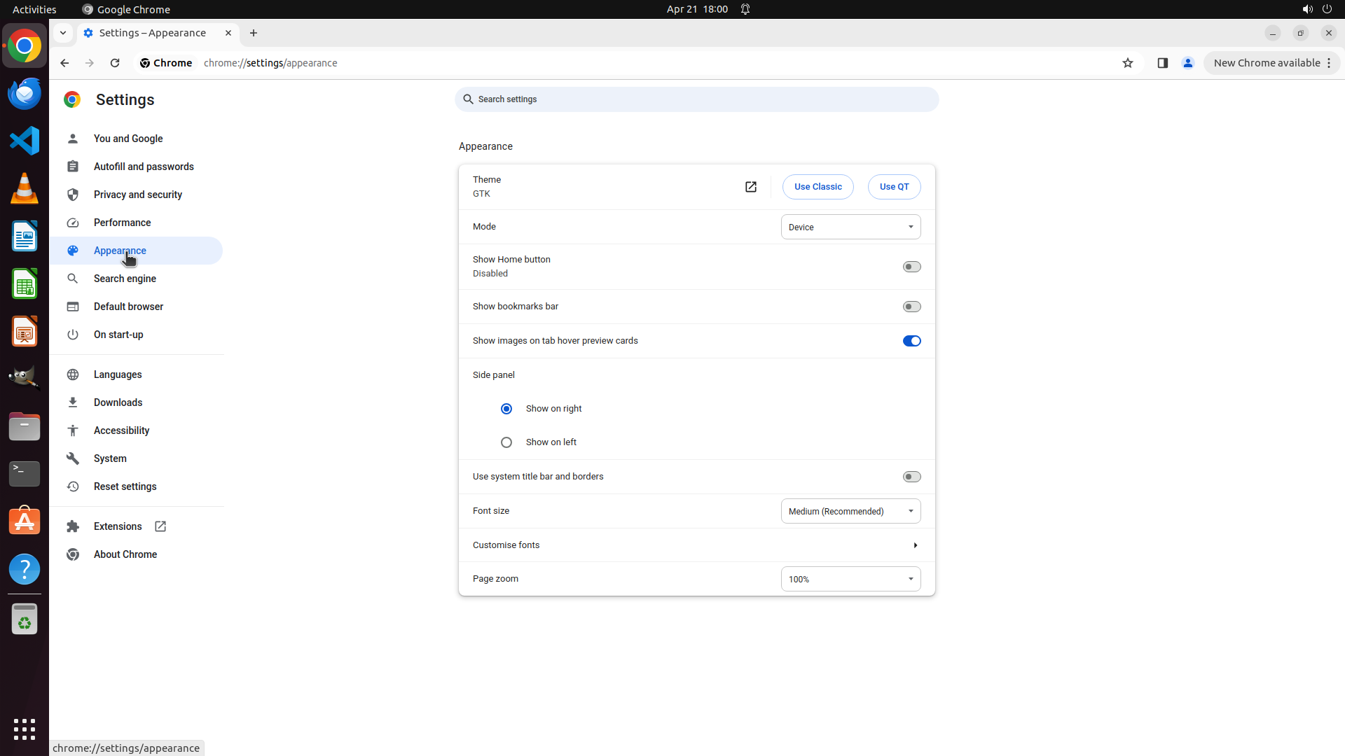Image resolution: width=1345 pixels, height=756 pixels.
Task: Click the Use Classic theme button
Action: tap(818, 187)
